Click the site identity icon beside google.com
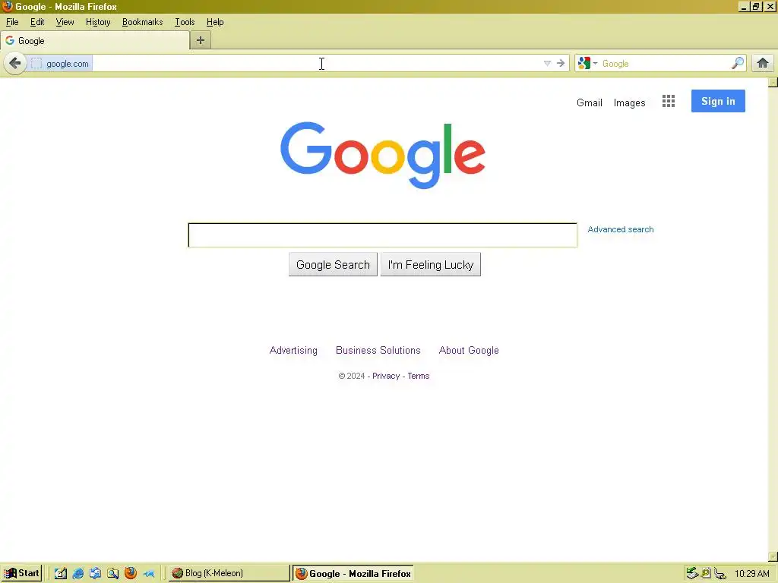The height and width of the screenshot is (583, 778). [36, 64]
